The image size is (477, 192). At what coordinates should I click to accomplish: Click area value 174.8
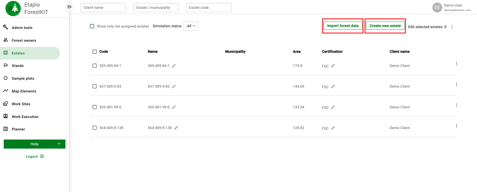click(x=297, y=66)
